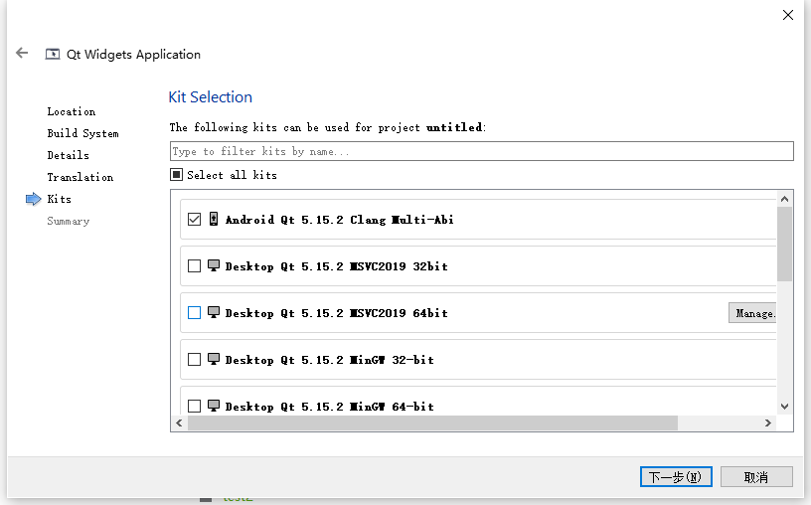Click the Android phone icon beside Clang Multi-Abi
Viewport: 811px width, 505px height.
click(x=214, y=219)
